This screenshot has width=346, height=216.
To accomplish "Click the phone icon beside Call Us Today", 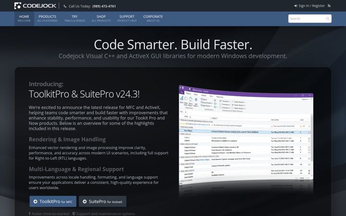I will pos(65,6).
